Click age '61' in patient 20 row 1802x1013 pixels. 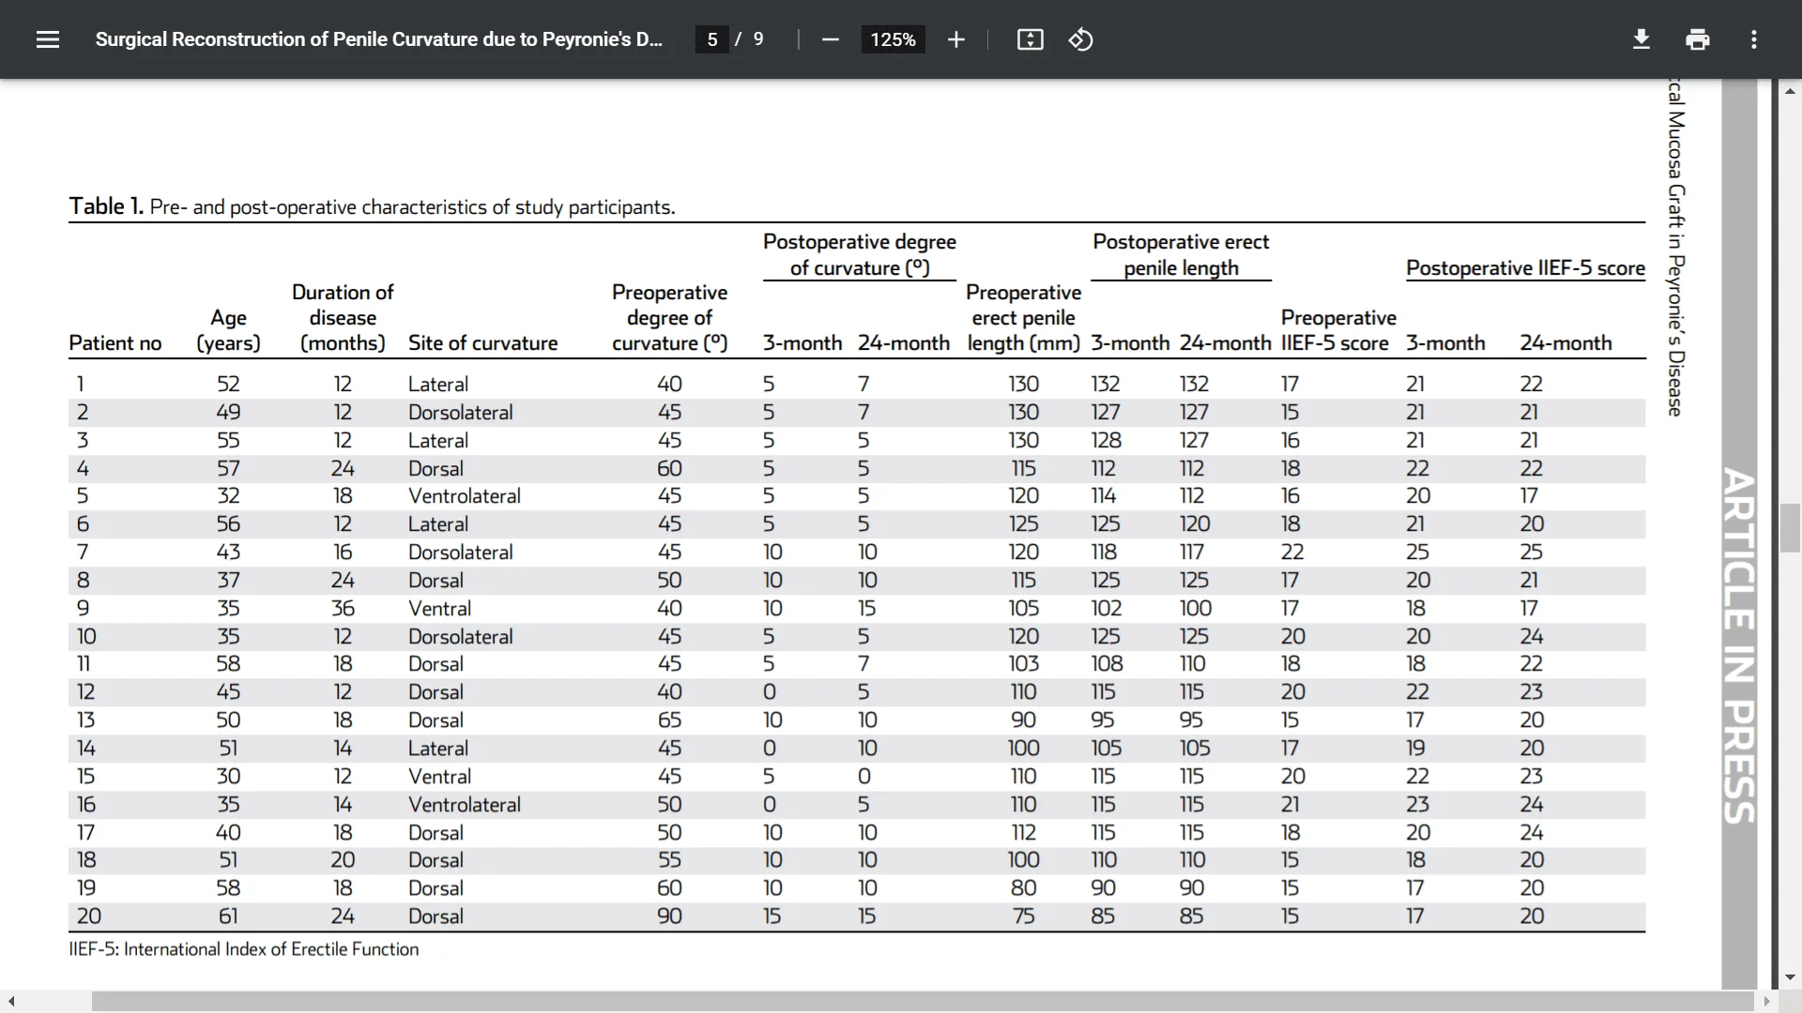point(228,916)
